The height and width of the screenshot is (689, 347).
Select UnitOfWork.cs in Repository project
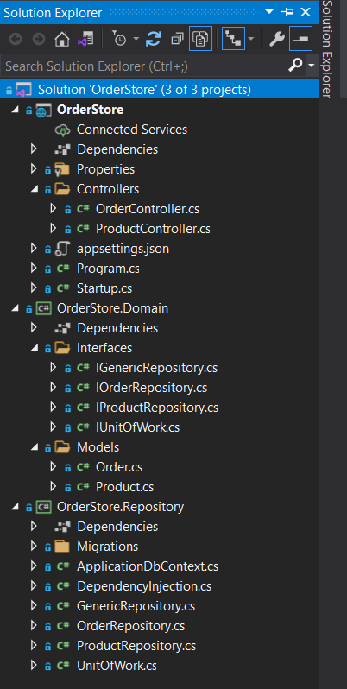click(x=117, y=666)
